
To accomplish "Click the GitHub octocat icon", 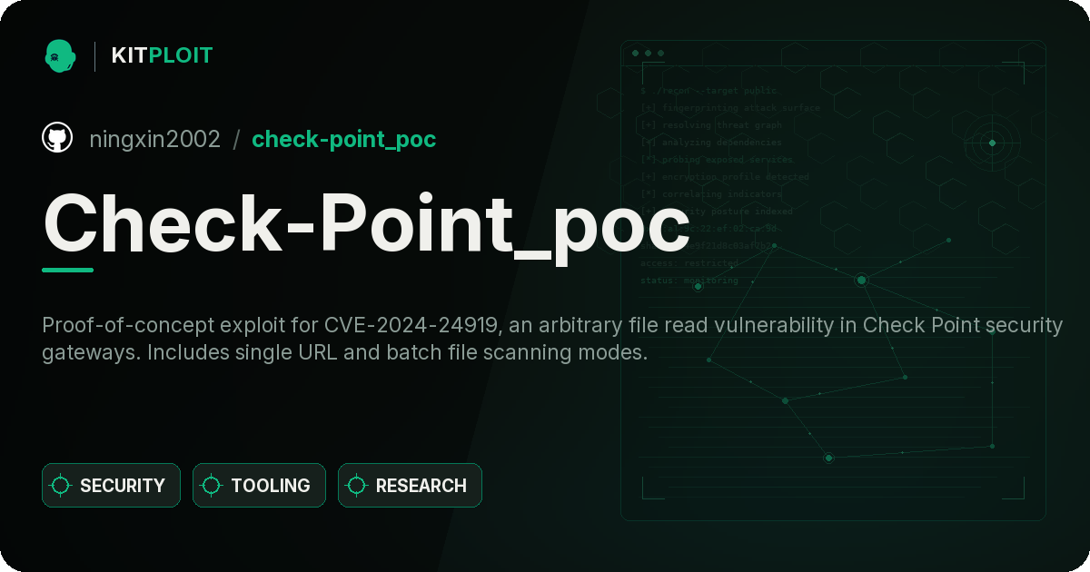I will point(57,138).
